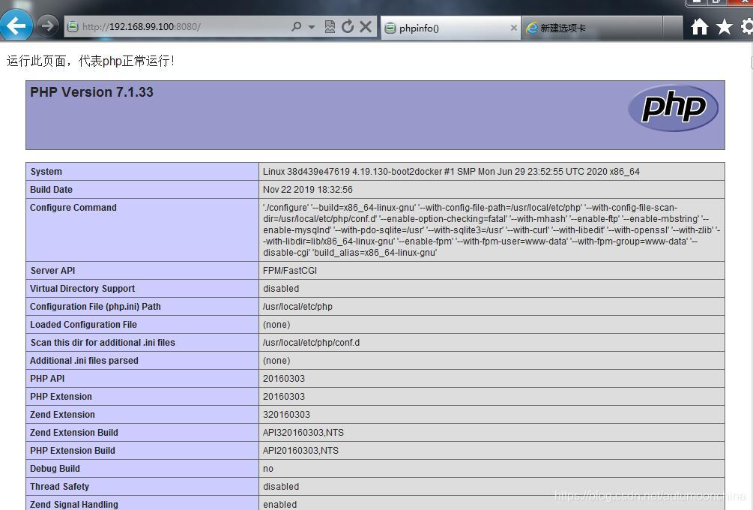Open the address bar dropdown arrow
The width and height of the screenshot is (753, 510).
[x=312, y=27]
